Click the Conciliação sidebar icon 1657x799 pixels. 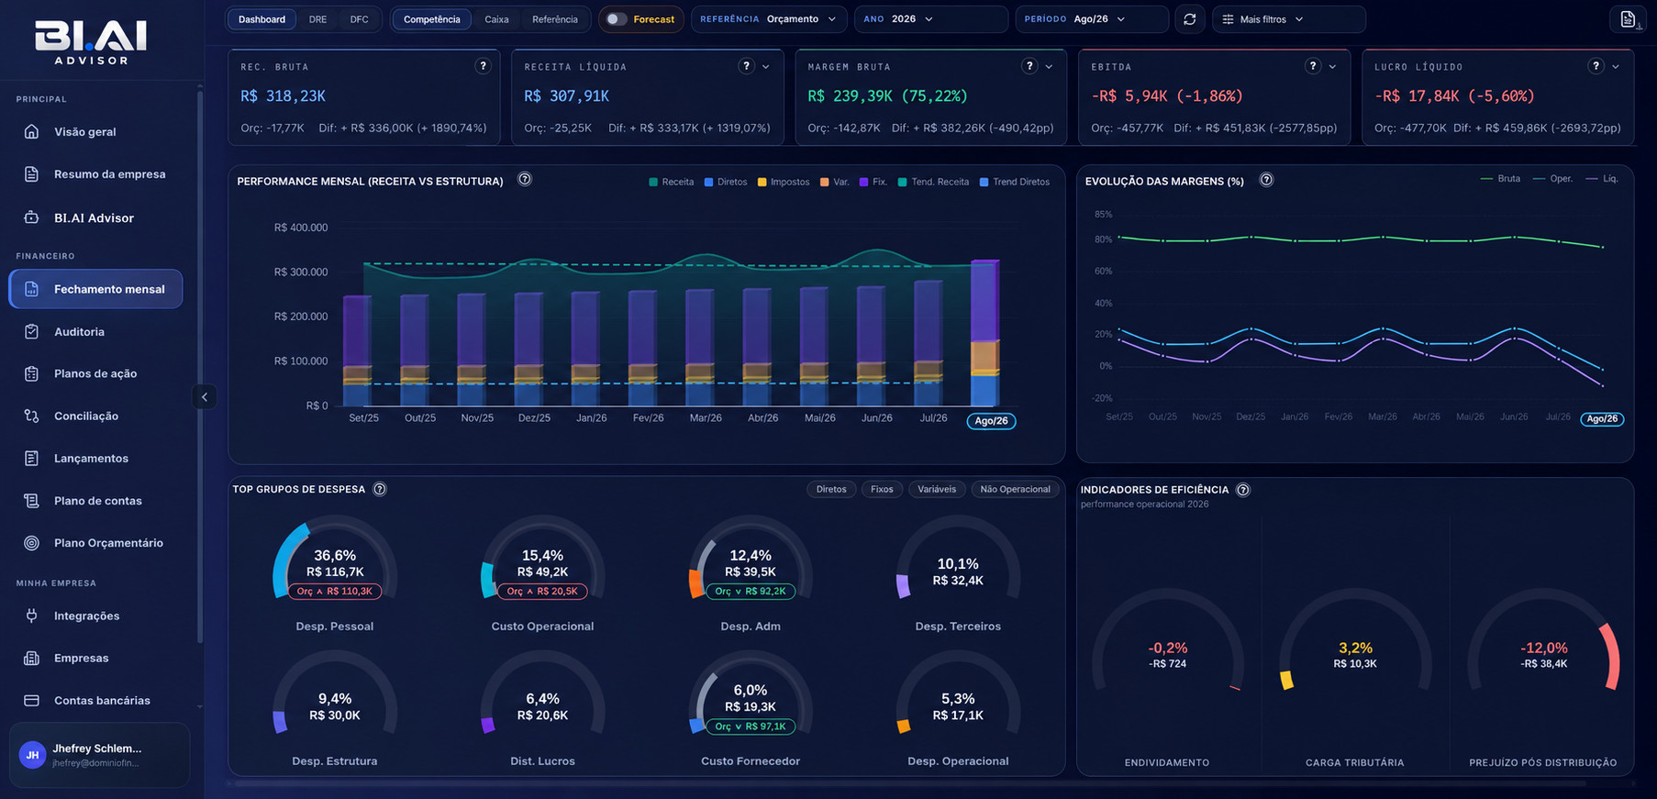[31, 416]
